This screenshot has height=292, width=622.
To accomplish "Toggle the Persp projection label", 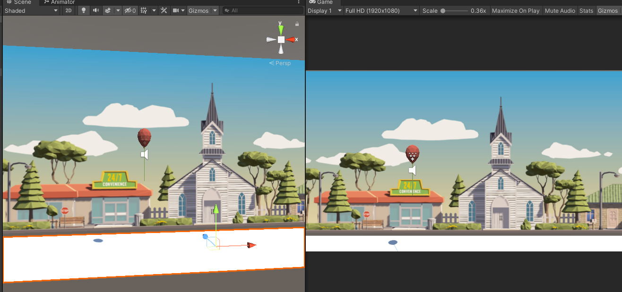I will [280, 63].
